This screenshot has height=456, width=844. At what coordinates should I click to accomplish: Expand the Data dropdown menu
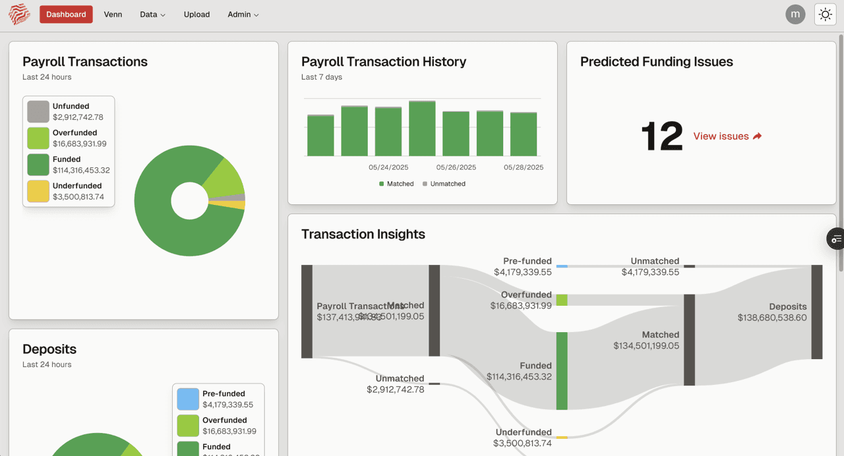point(152,14)
